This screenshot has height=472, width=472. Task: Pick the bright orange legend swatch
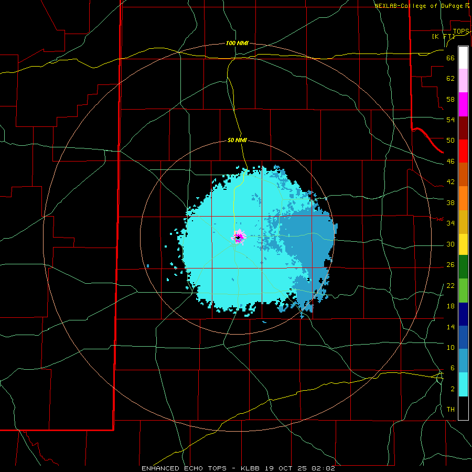click(x=463, y=198)
